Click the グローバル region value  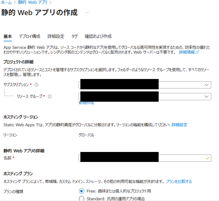[x=86, y=135]
